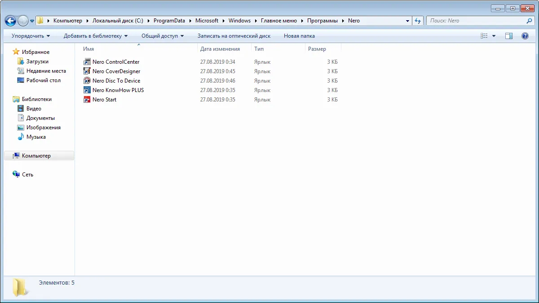This screenshot has height=303, width=539.
Task: Click in the Nero search field
Action: click(476, 21)
